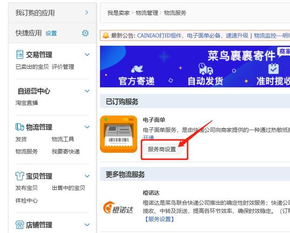Open 【服务设置】 link for 橙诺达

159,219
